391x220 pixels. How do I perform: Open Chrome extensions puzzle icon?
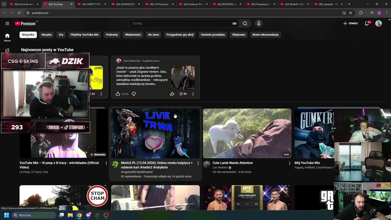[x=361, y=13]
